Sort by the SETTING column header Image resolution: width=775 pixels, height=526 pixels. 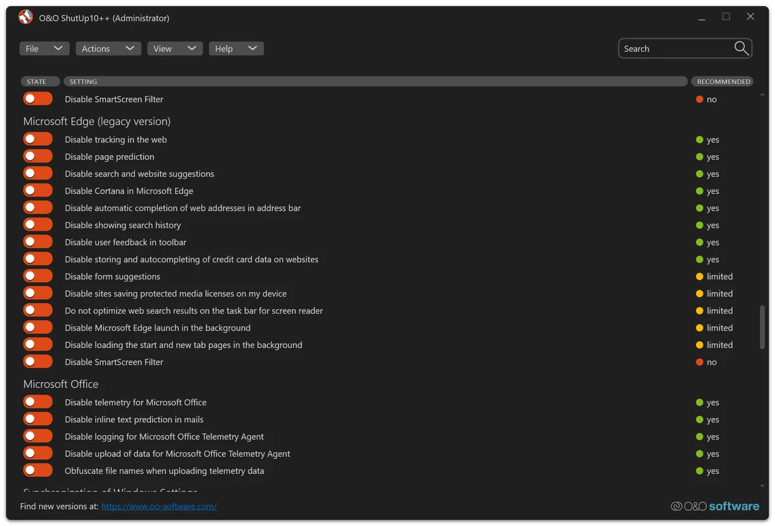(375, 82)
